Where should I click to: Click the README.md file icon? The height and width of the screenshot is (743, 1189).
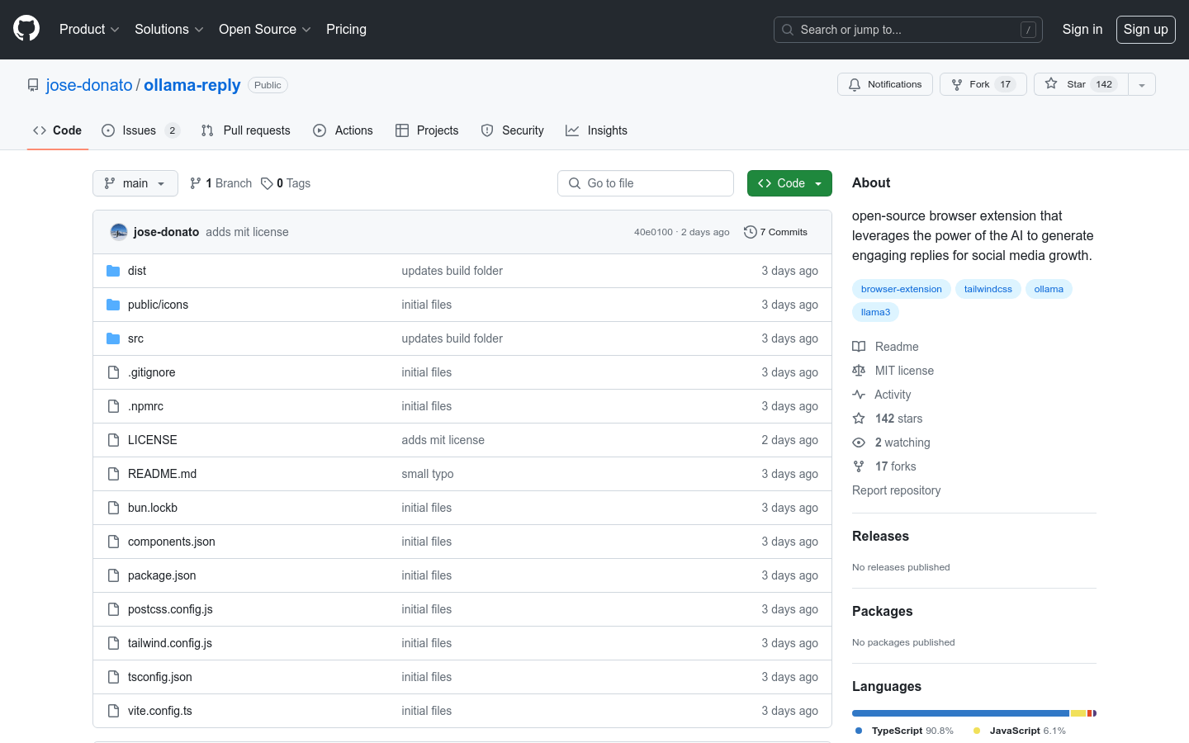[113, 474]
